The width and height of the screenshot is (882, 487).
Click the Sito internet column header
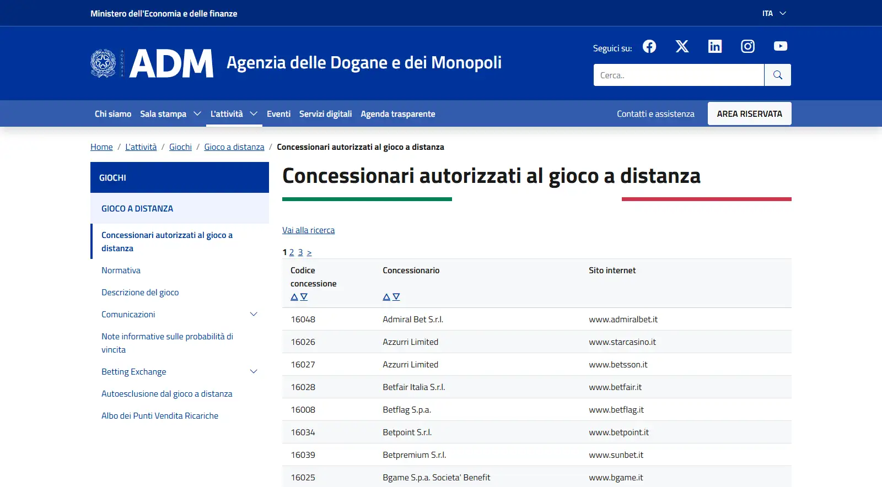coord(612,270)
